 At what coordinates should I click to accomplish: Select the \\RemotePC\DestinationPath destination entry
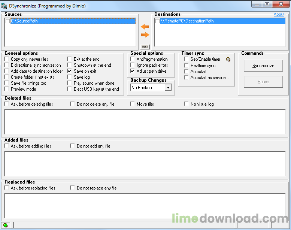(223, 21)
